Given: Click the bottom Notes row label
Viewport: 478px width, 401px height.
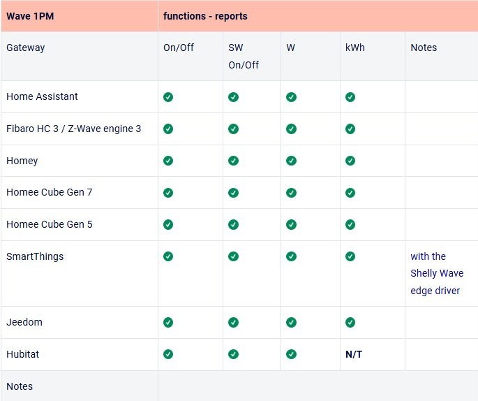Looking at the screenshot, I should [20, 386].
